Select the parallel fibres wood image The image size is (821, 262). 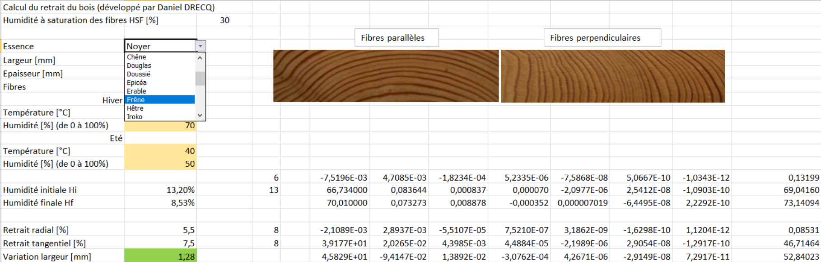coord(386,76)
